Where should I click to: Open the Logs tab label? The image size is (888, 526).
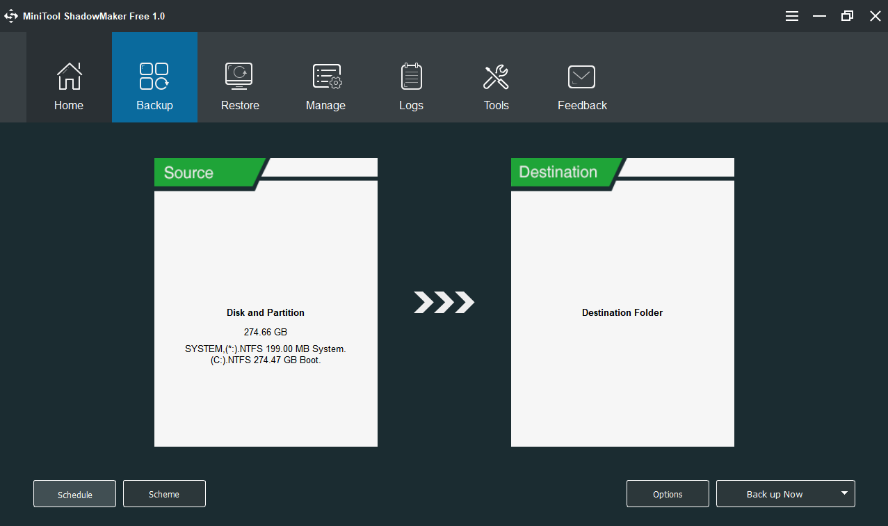(411, 106)
